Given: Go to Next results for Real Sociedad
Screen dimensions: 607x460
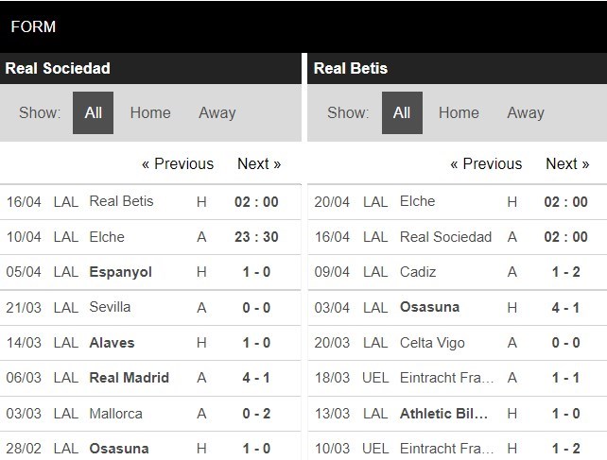Looking at the screenshot, I should pos(259,163).
